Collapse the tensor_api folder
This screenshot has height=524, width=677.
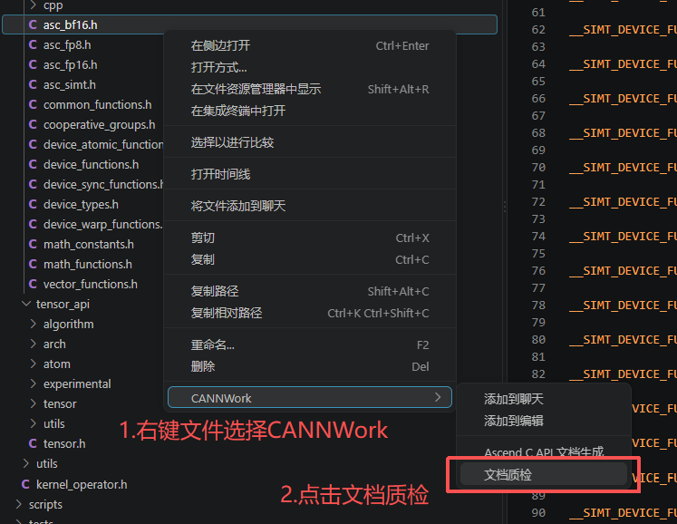[x=26, y=304]
